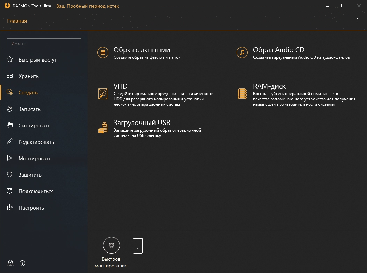Focus the Искать search field

44,44
